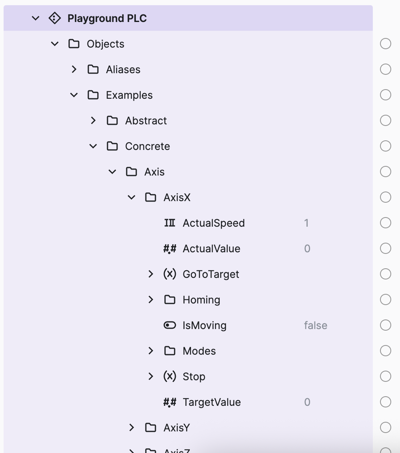Click the ActualValue decimal type icon
The width and height of the screenshot is (400, 453).
(170, 249)
